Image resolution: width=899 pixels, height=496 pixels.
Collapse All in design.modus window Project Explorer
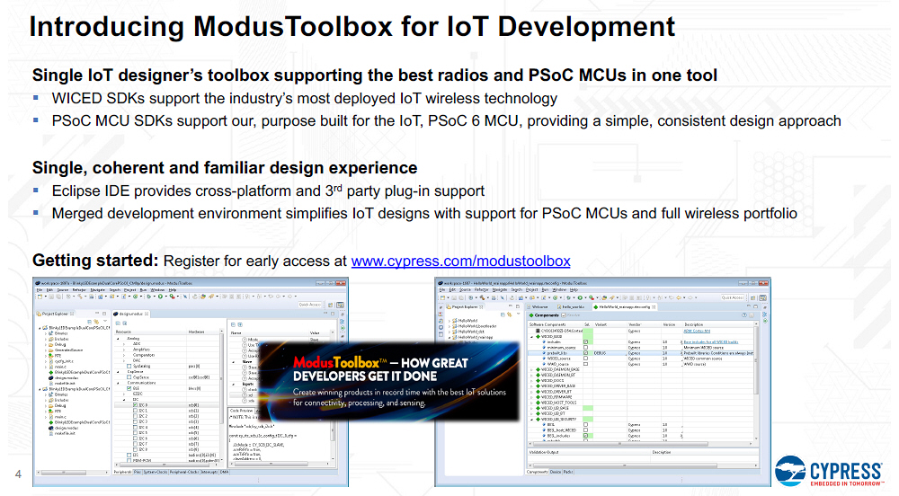click(x=89, y=322)
